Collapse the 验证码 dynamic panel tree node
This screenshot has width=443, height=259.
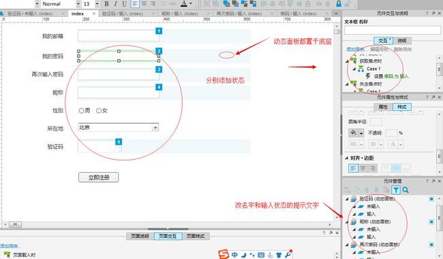(x=347, y=199)
